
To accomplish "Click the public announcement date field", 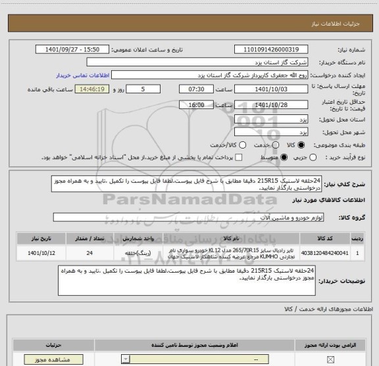I will [x=72, y=49].
